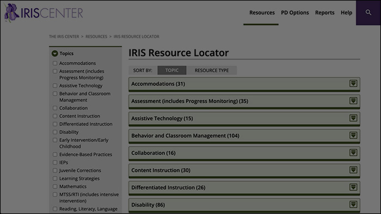Screen dimensions: 381x214
Task: Expand Assistive Technology (15) arrow icon
Action: (353, 118)
